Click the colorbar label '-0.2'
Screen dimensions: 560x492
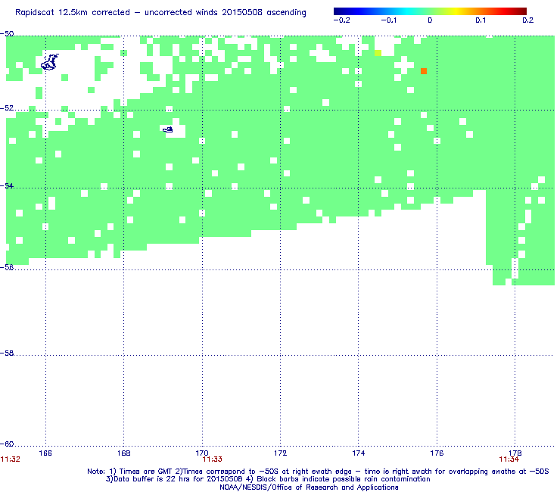tap(342, 20)
